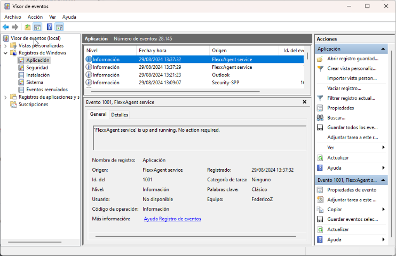This screenshot has width=396, height=256.
Task: Select the Security-SPP event row
Action: (194, 83)
